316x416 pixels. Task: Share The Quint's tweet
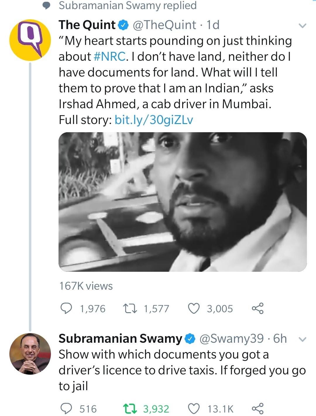pos(257,308)
